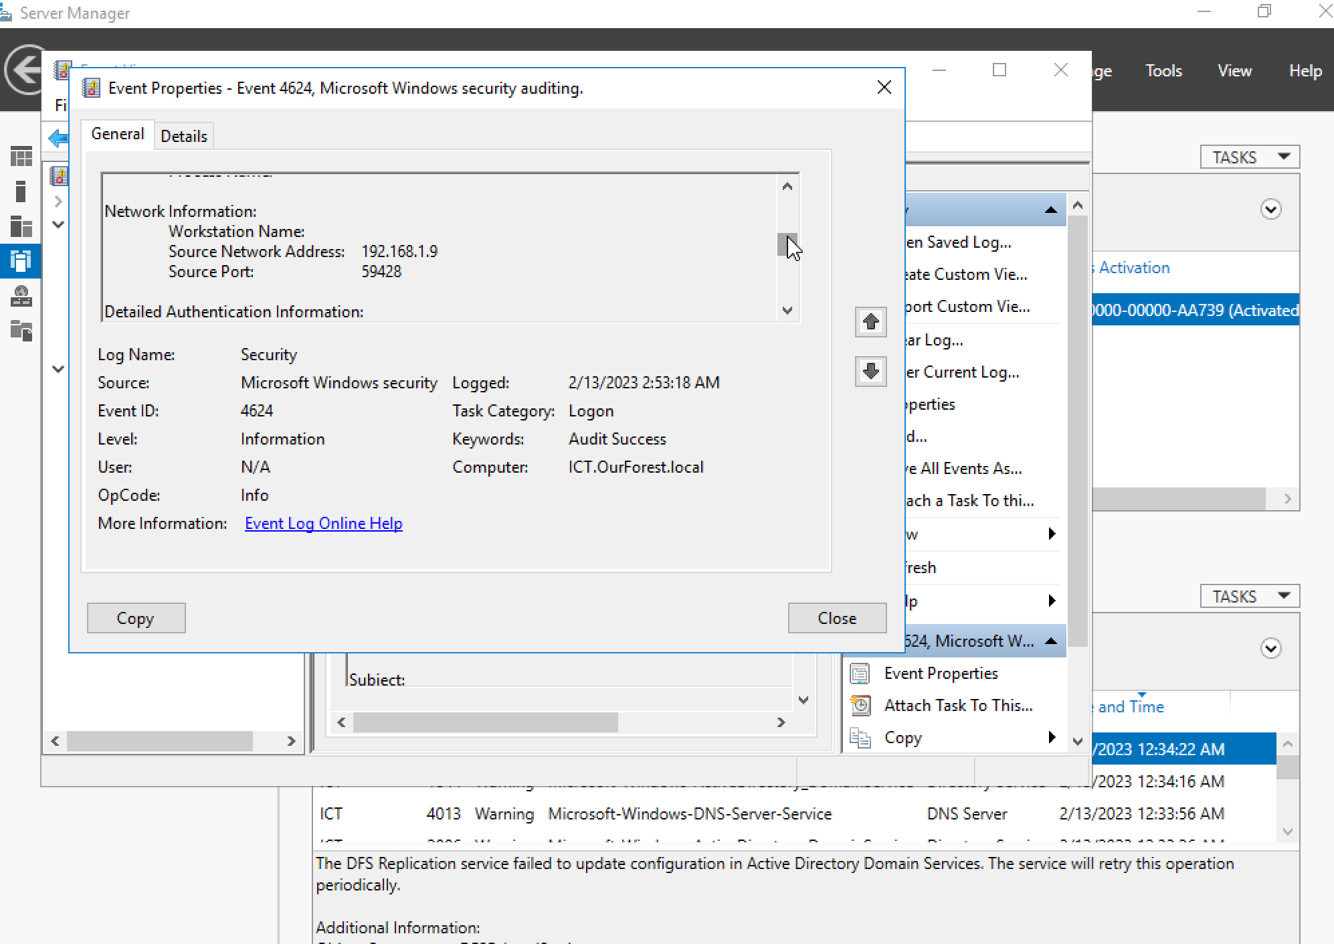Collapse upper section with circular chevron
1334x944 pixels.
click(x=1270, y=210)
